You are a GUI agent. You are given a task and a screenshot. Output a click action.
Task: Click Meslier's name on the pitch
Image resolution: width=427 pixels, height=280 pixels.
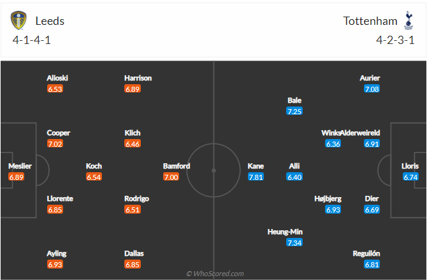point(20,166)
